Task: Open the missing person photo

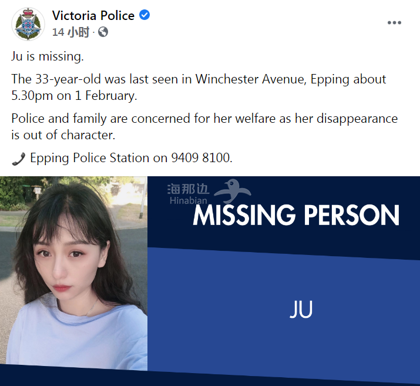Action: [x=73, y=273]
